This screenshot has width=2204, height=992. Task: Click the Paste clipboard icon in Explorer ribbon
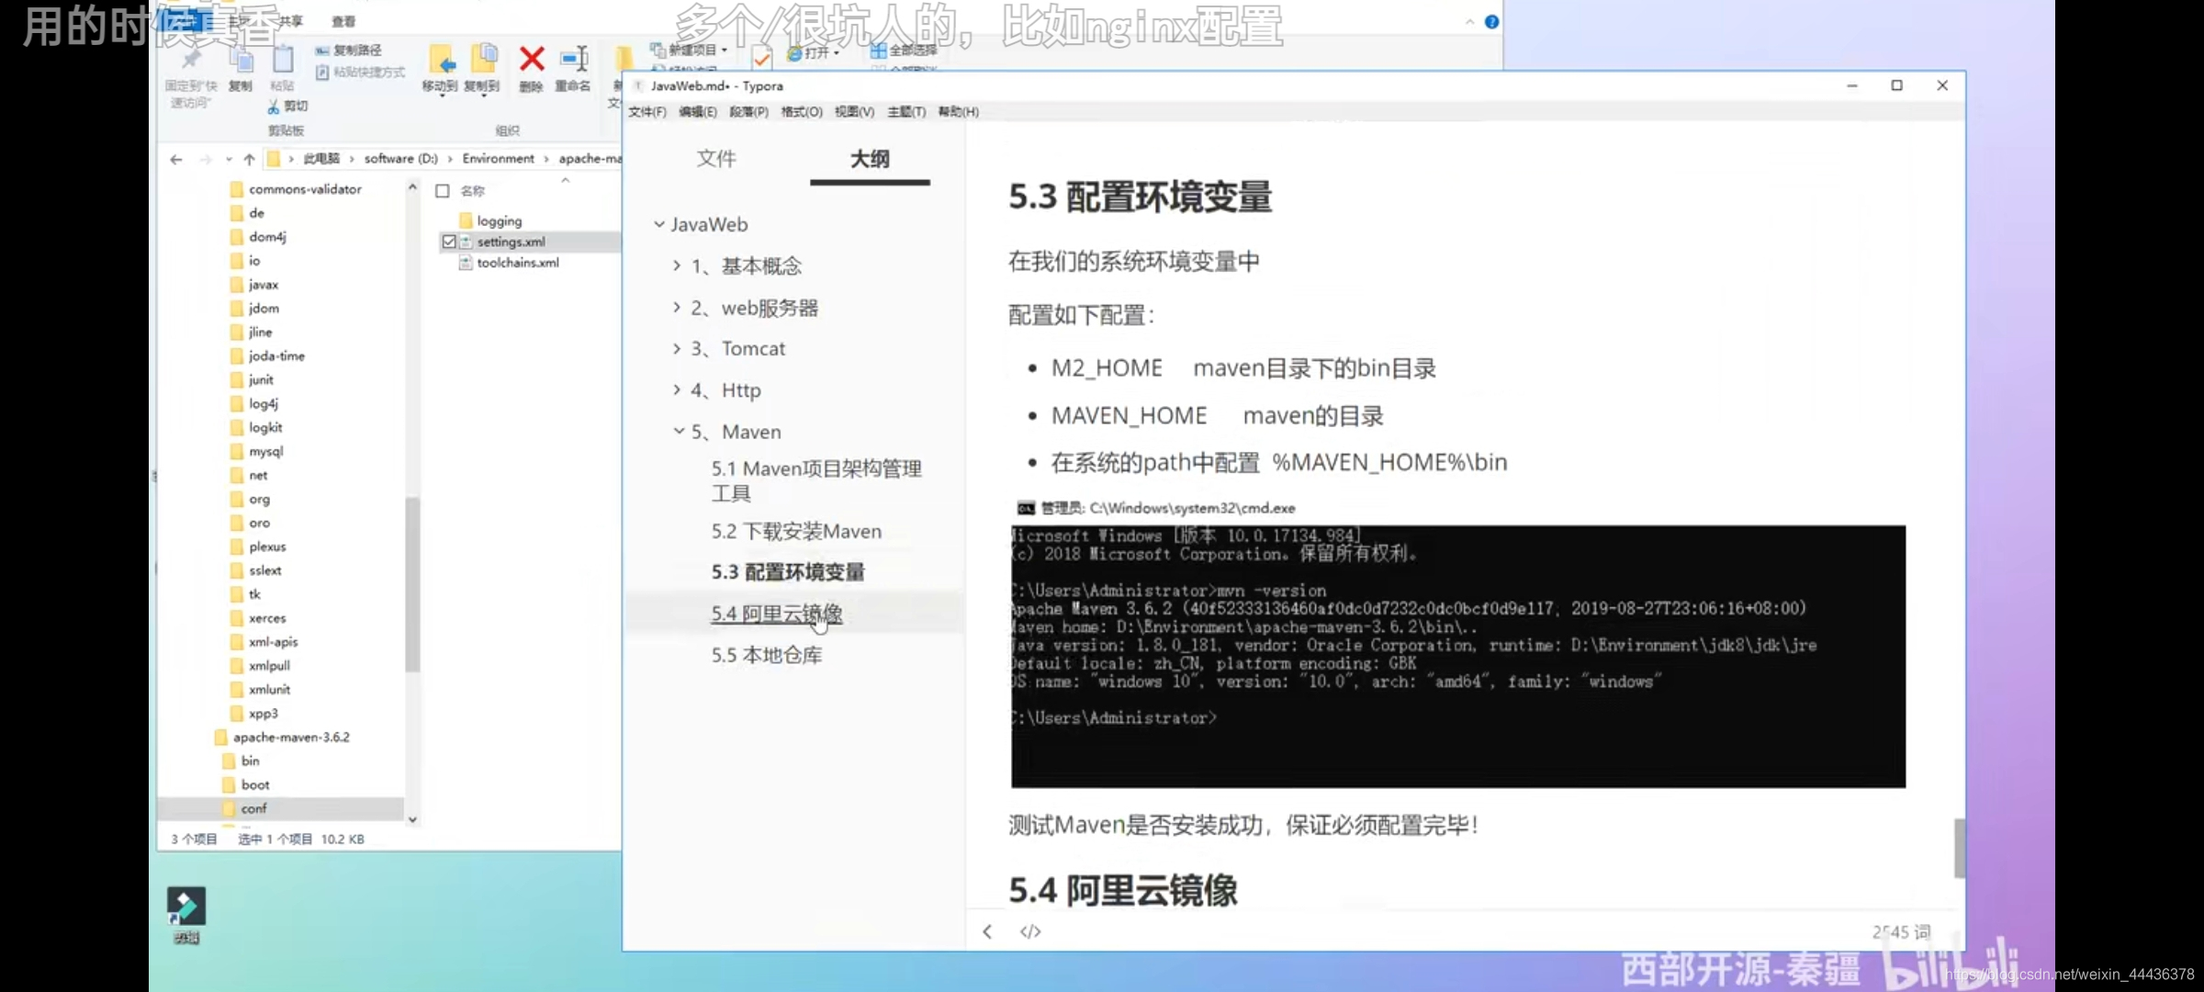(x=283, y=61)
